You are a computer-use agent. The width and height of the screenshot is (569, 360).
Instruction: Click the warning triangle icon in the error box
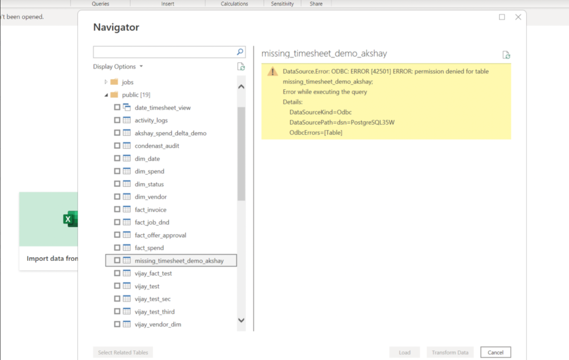point(272,72)
